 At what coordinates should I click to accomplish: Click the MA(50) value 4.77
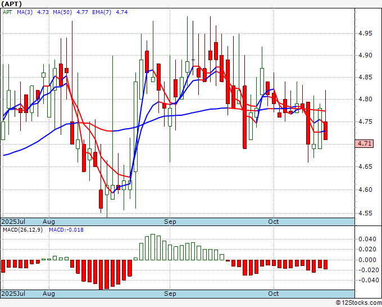[83, 12]
